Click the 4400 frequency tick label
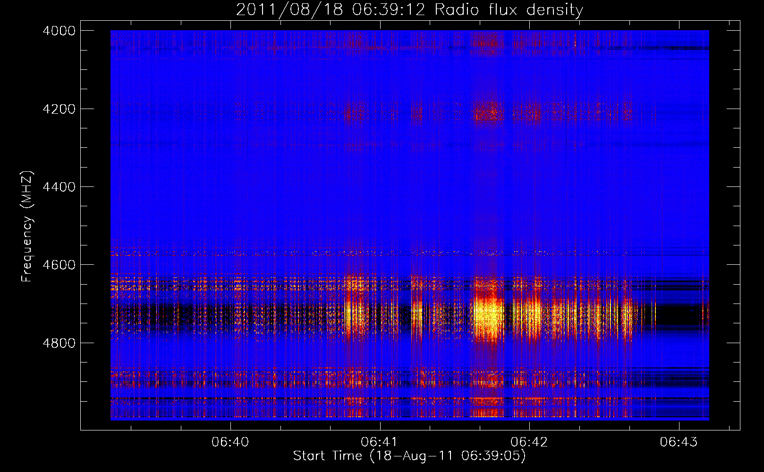764x472 pixels. click(x=59, y=187)
